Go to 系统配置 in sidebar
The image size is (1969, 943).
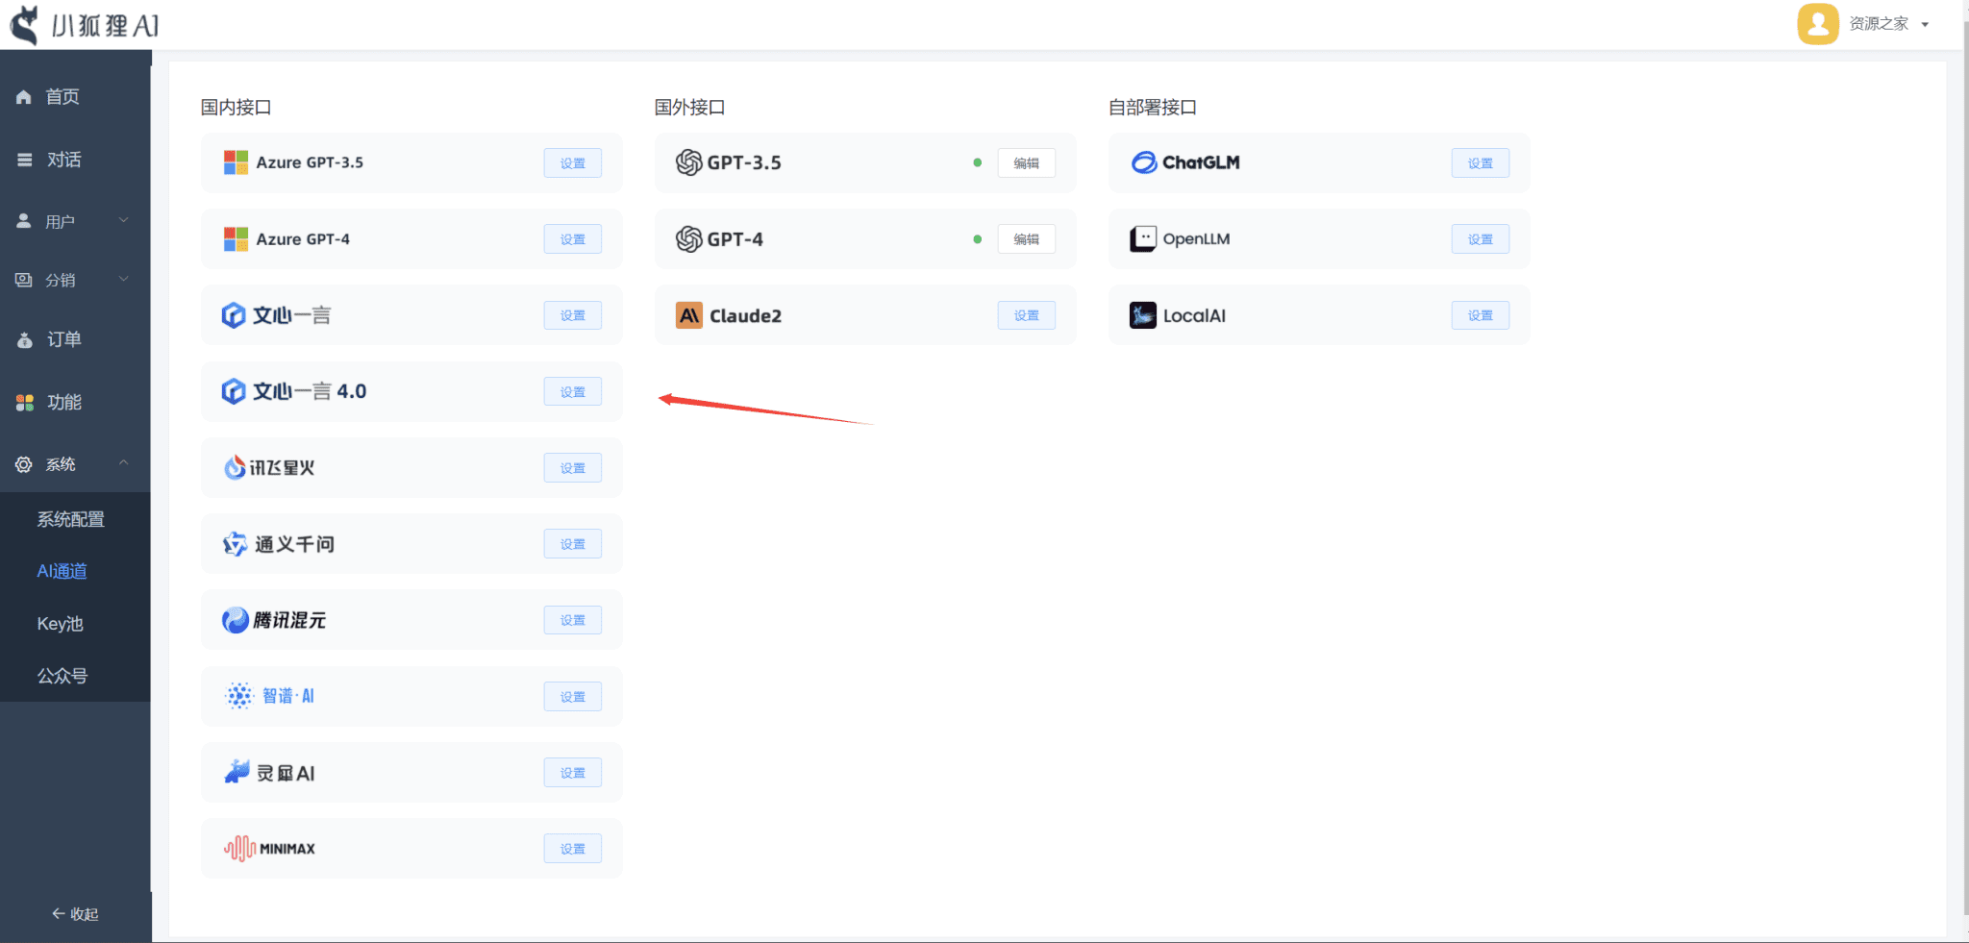[71, 519]
